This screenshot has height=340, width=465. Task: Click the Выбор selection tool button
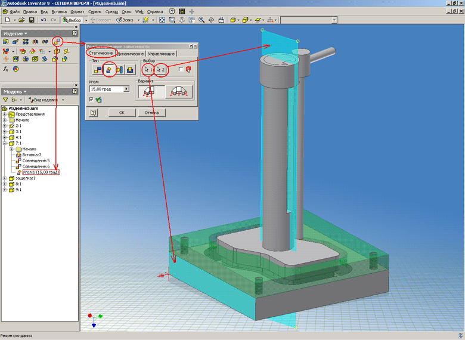72,20
